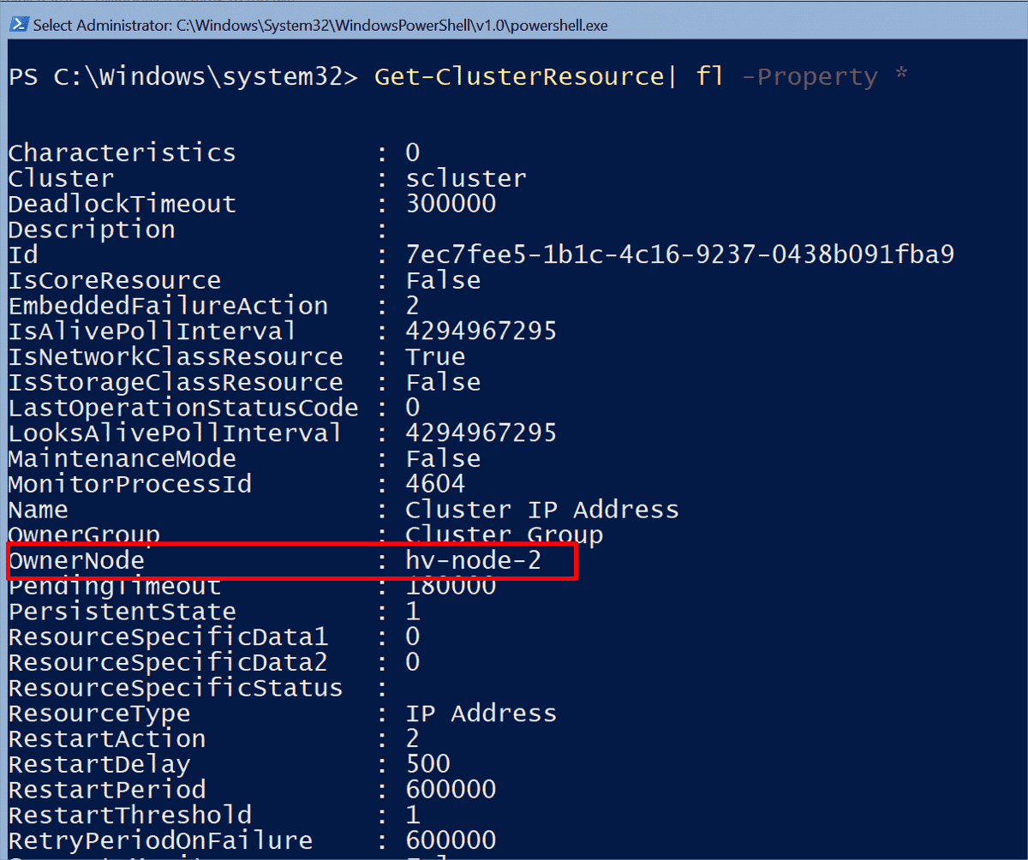The height and width of the screenshot is (860, 1028).
Task: Click the 'PS C:\Windows\system32>' prompt
Action: [183, 77]
